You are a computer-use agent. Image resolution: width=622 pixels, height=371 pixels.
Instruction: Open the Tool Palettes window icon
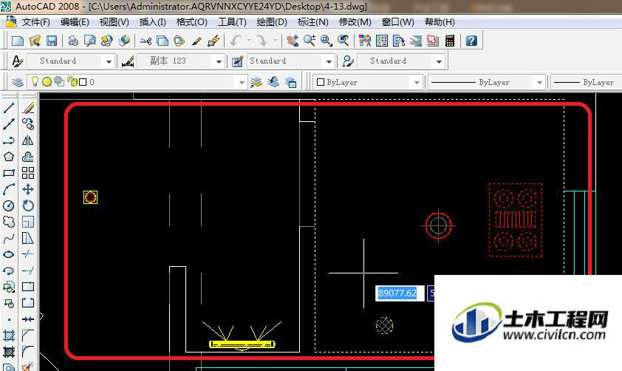point(399,41)
